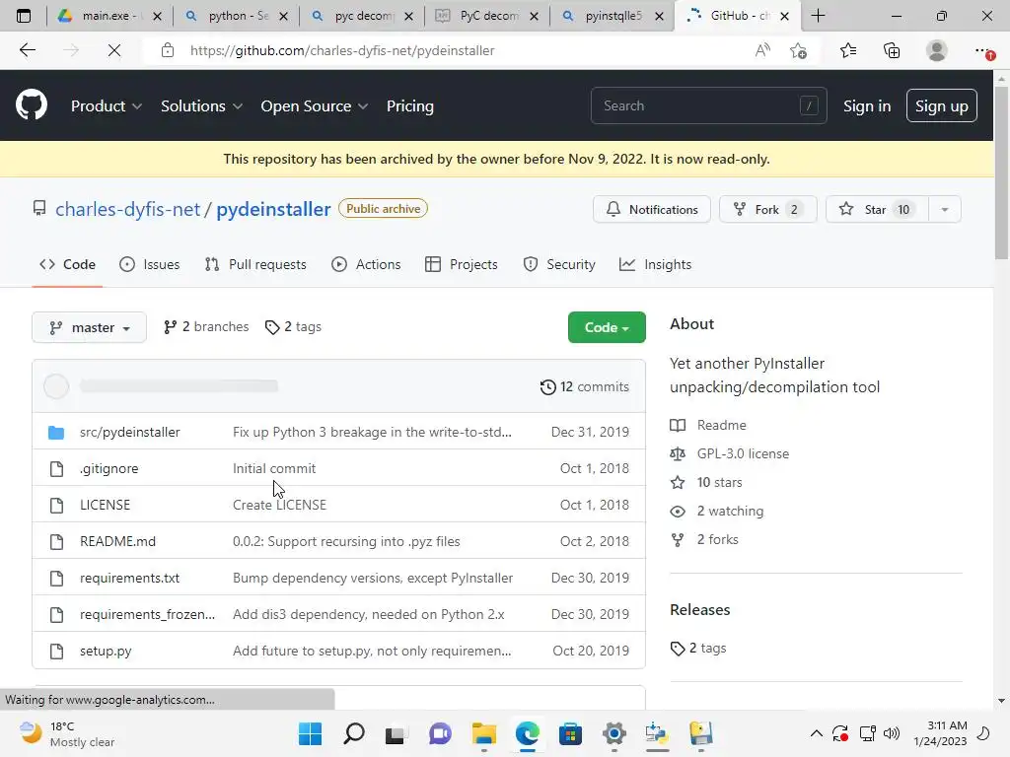The image size is (1010, 757).
Task: Open Edge settings and more menu
Action: tap(983, 50)
